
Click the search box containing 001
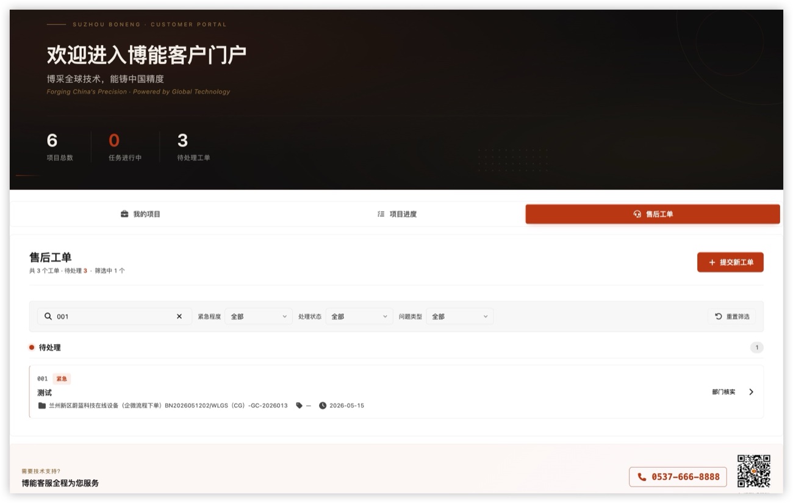coord(115,316)
